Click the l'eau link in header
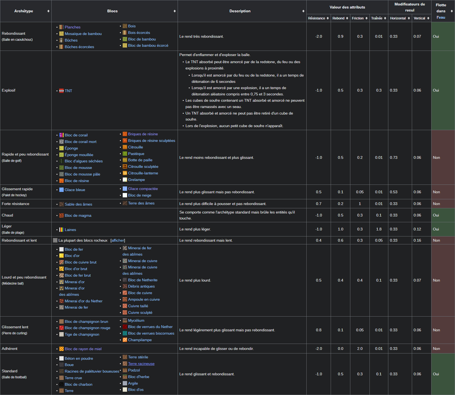The width and height of the screenshot is (455, 395). coord(441,17)
